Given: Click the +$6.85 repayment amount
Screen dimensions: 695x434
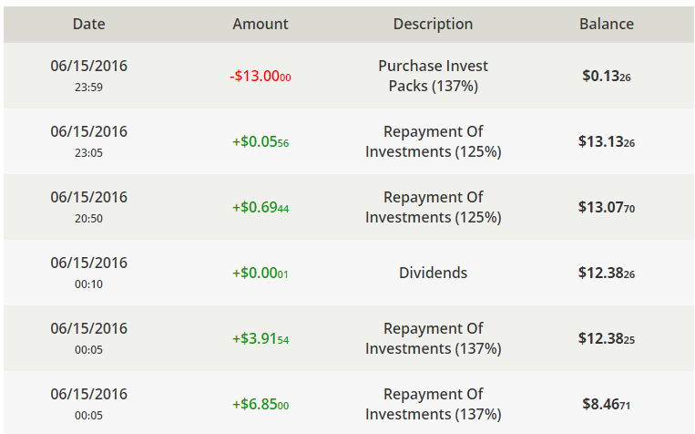Looking at the screenshot, I should [x=261, y=405].
